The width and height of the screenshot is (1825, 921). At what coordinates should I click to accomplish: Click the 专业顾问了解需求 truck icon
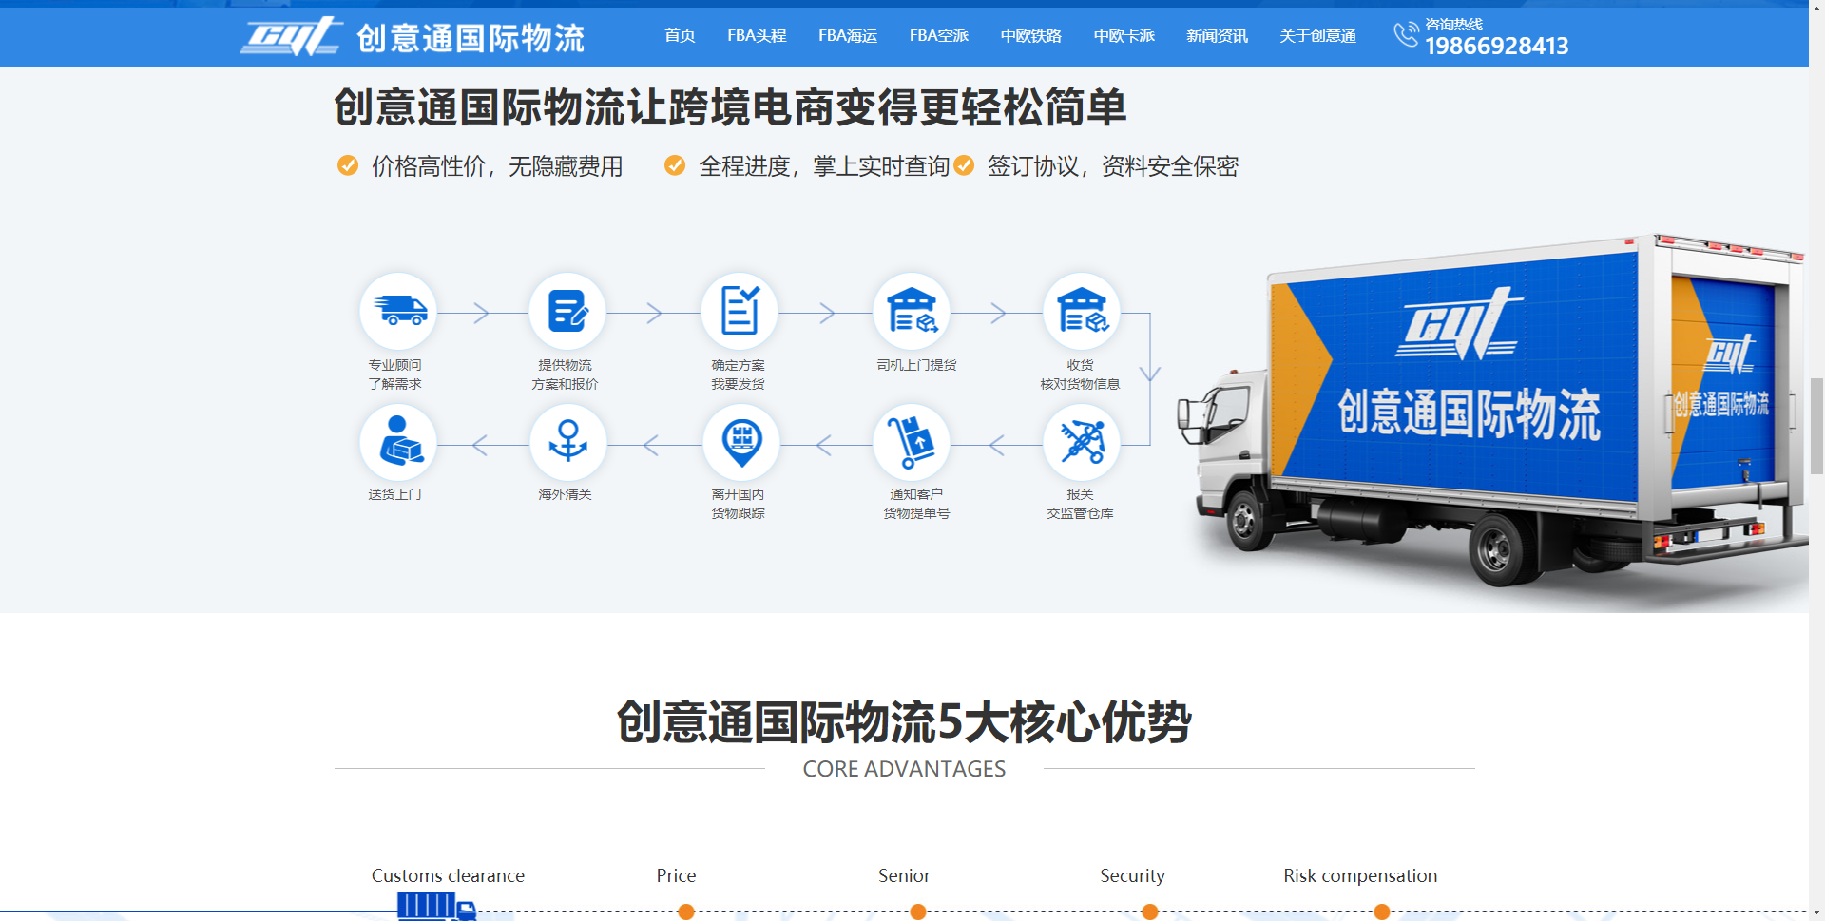tap(398, 311)
